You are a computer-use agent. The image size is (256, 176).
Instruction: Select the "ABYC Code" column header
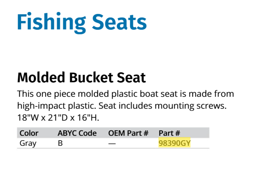(77, 133)
